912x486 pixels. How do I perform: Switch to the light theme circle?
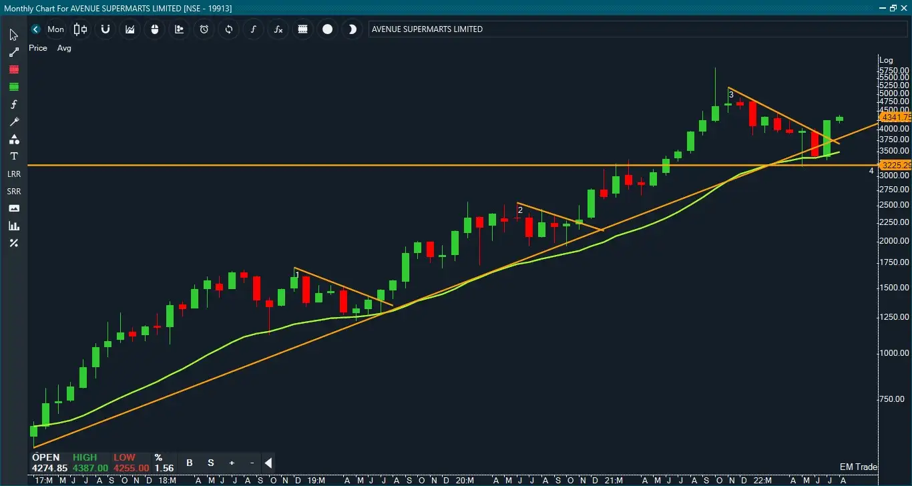click(328, 29)
